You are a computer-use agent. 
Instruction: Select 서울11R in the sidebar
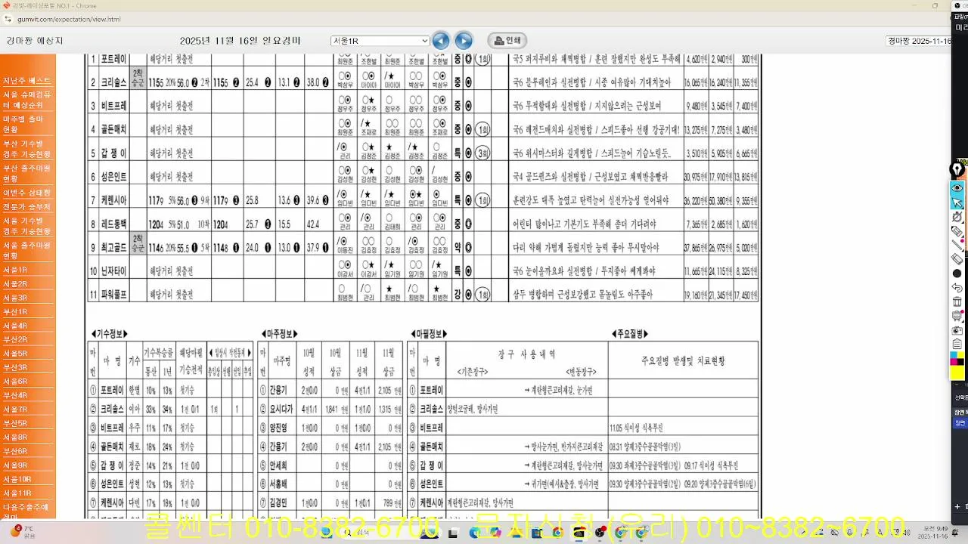(17, 493)
